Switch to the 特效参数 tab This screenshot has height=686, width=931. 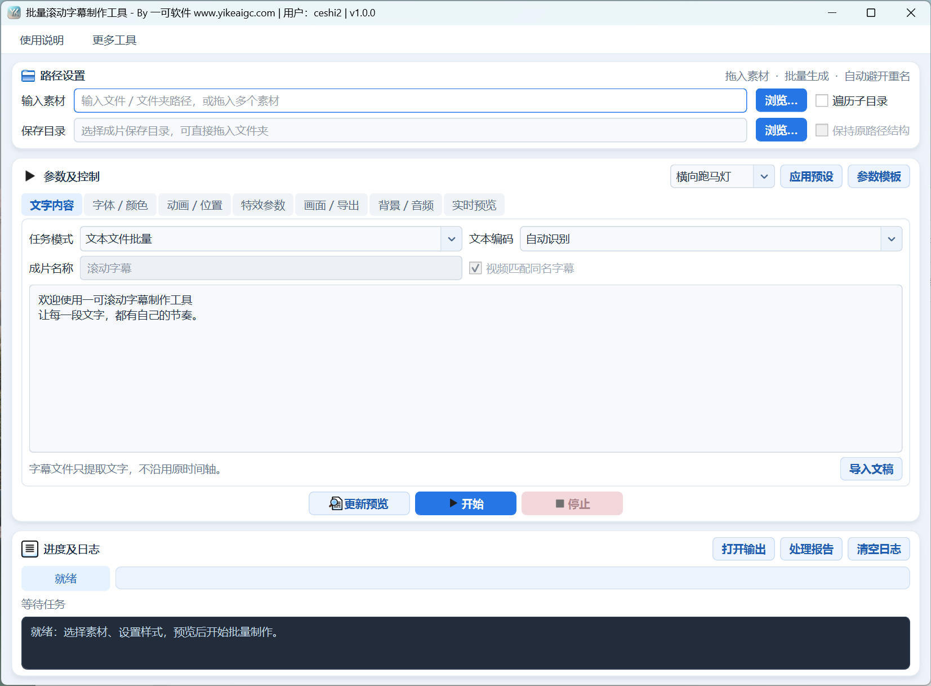pos(263,205)
